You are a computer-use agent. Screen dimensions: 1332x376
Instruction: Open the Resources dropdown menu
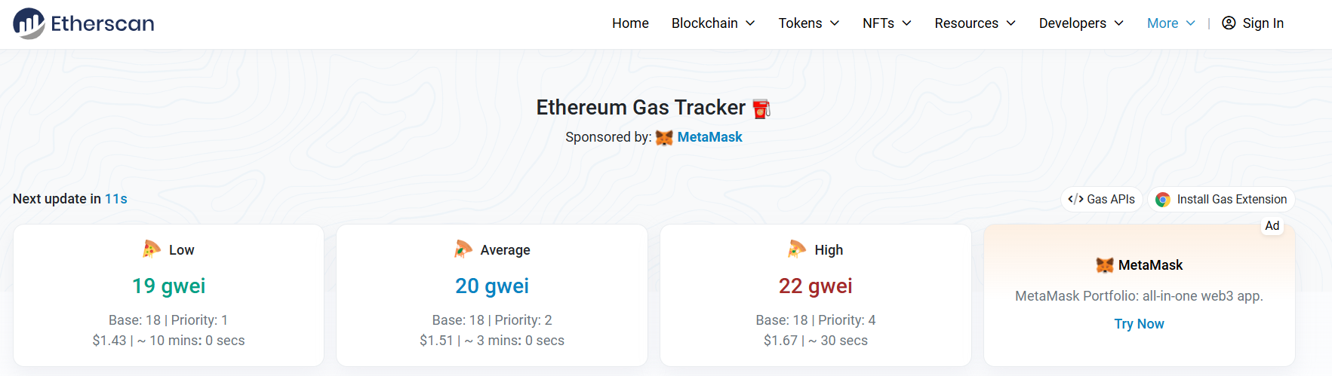point(975,23)
